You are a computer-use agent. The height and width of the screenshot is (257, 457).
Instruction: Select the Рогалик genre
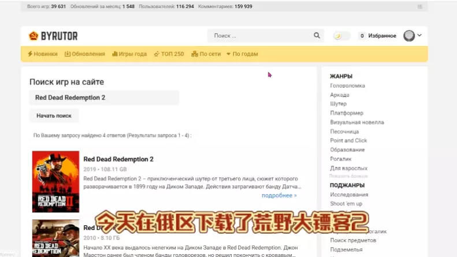point(340,159)
